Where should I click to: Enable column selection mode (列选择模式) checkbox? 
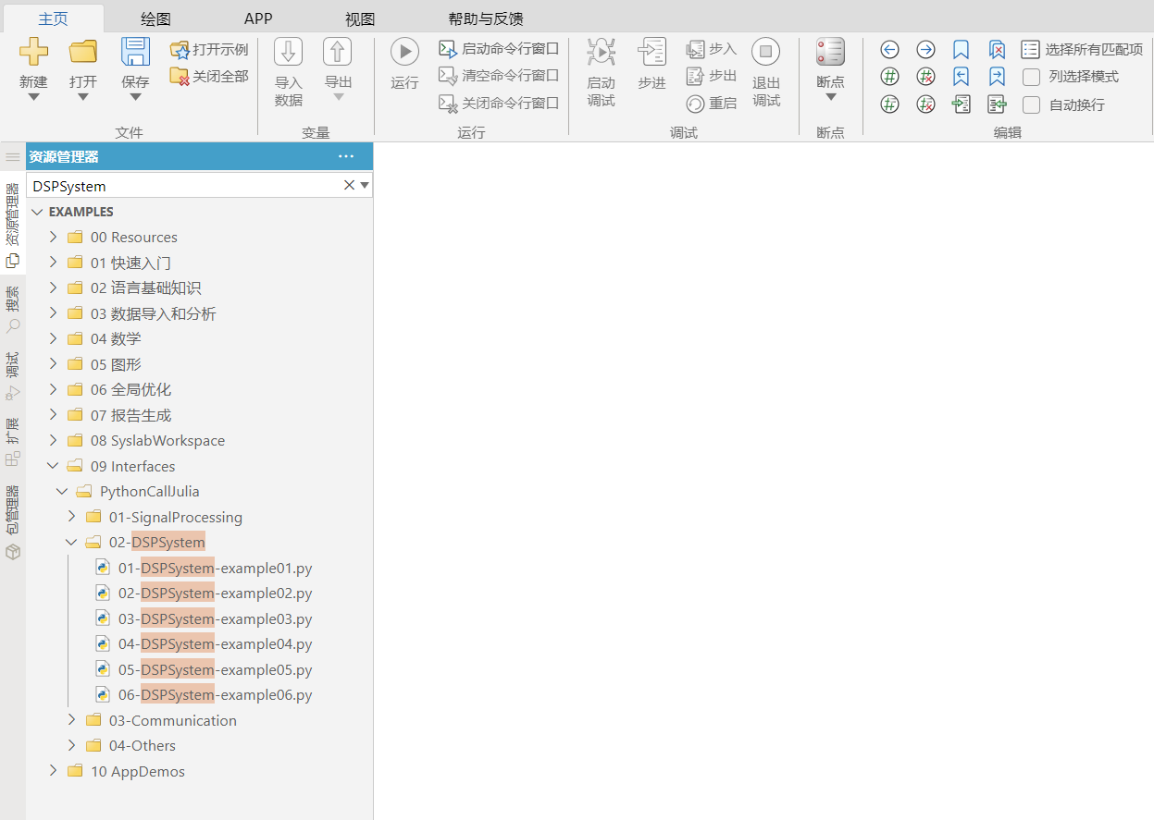pyautogui.click(x=1031, y=77)
